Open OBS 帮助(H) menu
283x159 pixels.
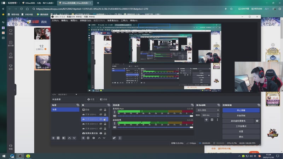click(134, 20)
